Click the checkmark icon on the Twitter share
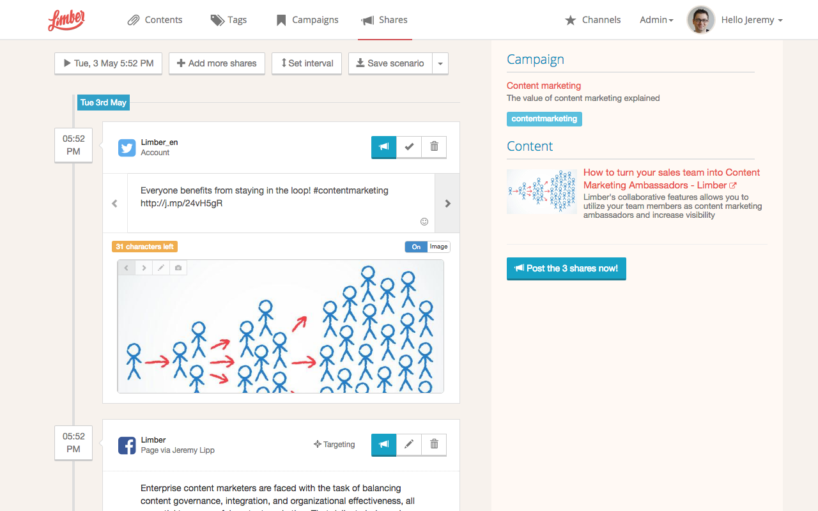The width and height of the screenshot is (818, 511). tap(409, 147)
